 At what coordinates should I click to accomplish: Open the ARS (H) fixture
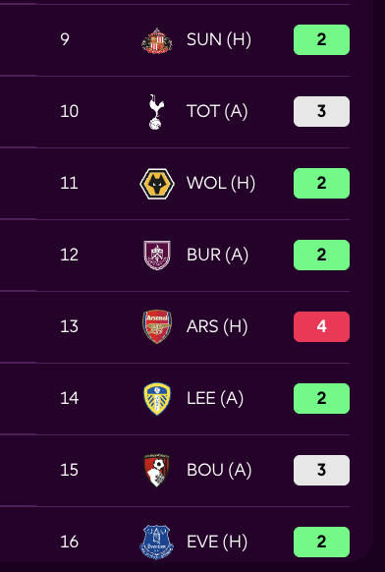[217, 326]
